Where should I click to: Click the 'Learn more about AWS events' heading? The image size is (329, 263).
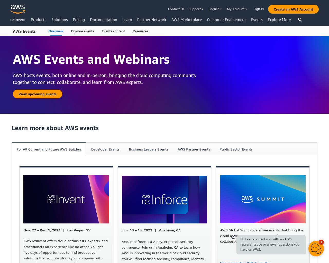click(x=55, y=128)
